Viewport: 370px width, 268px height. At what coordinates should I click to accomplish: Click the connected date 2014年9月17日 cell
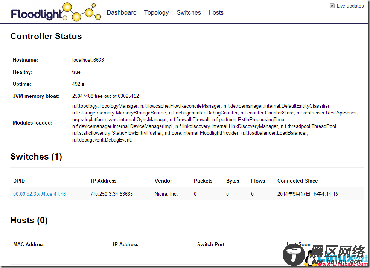tap(308, 194)
